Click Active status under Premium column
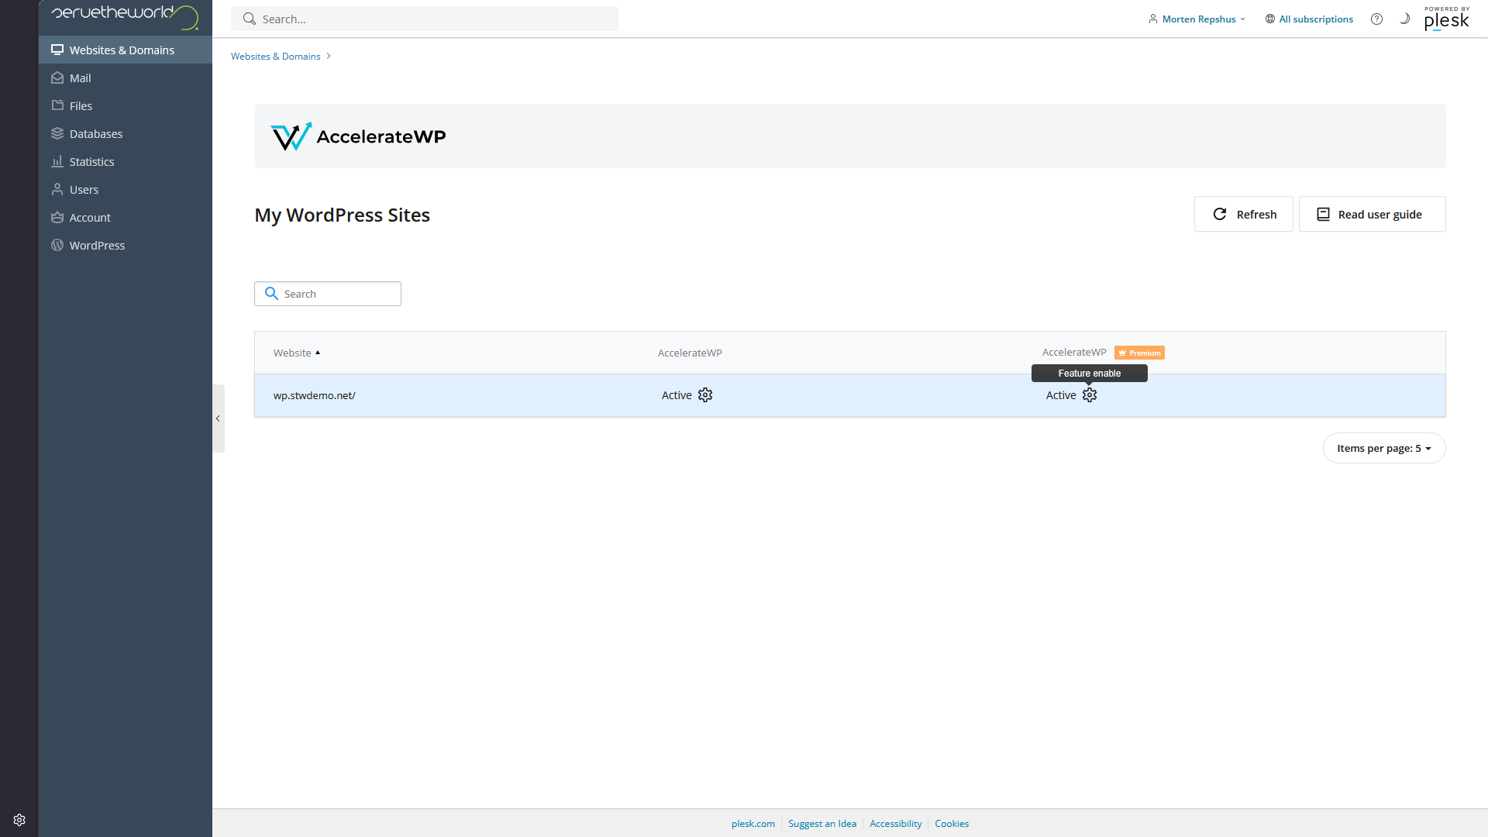1488x837 pixels. coord(1061,395)
